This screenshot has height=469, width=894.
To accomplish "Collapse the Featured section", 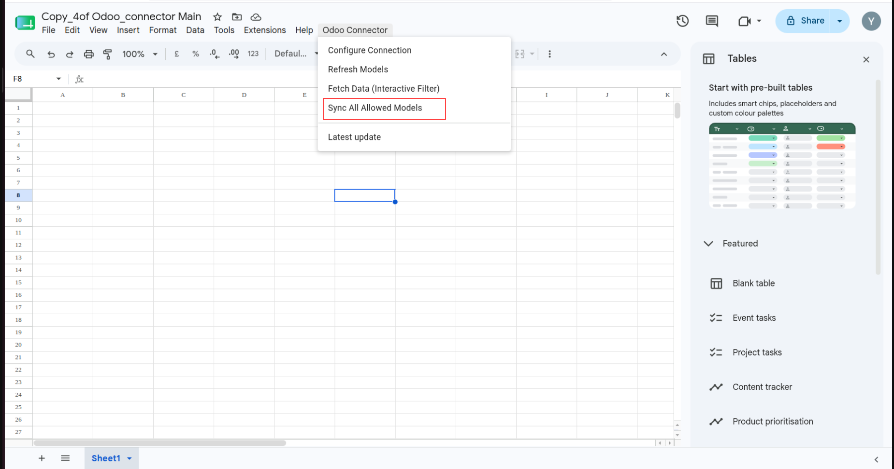I will (x=708, y=244).
